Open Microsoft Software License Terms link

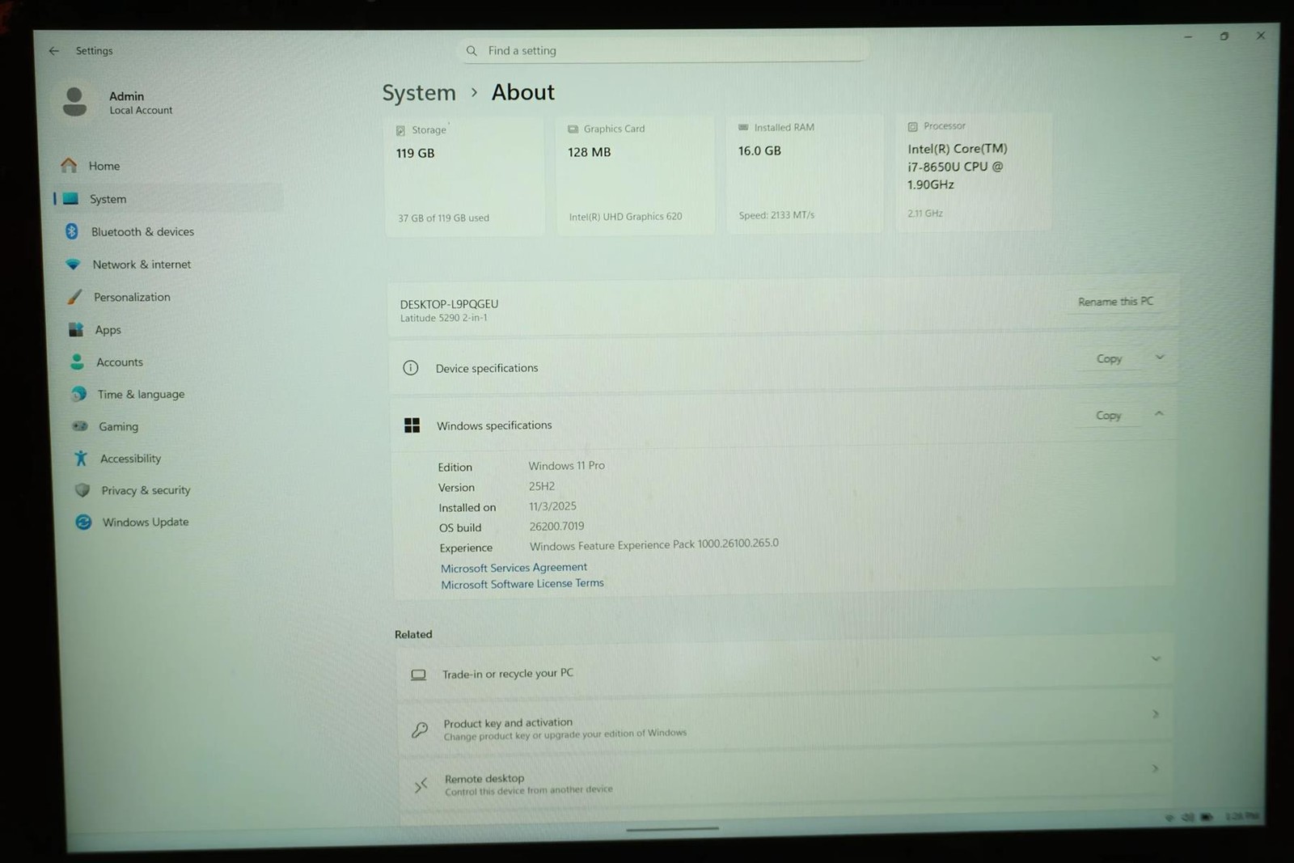point(522,583)
